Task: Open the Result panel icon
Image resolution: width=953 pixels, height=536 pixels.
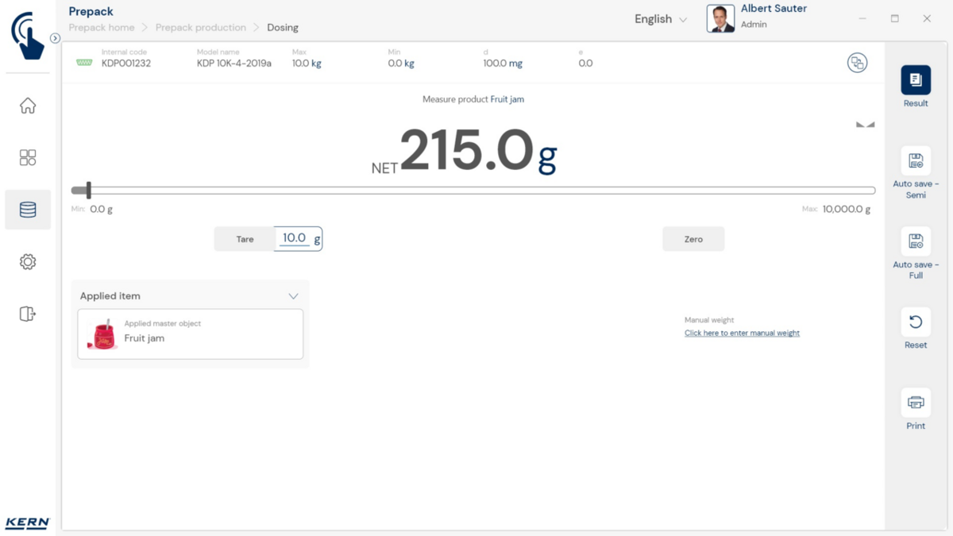Action: point(915,80)
